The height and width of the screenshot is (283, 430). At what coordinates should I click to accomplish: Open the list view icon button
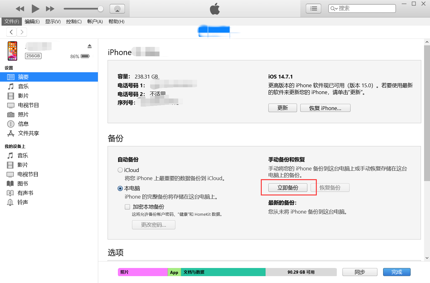click(x=314, y=9)
